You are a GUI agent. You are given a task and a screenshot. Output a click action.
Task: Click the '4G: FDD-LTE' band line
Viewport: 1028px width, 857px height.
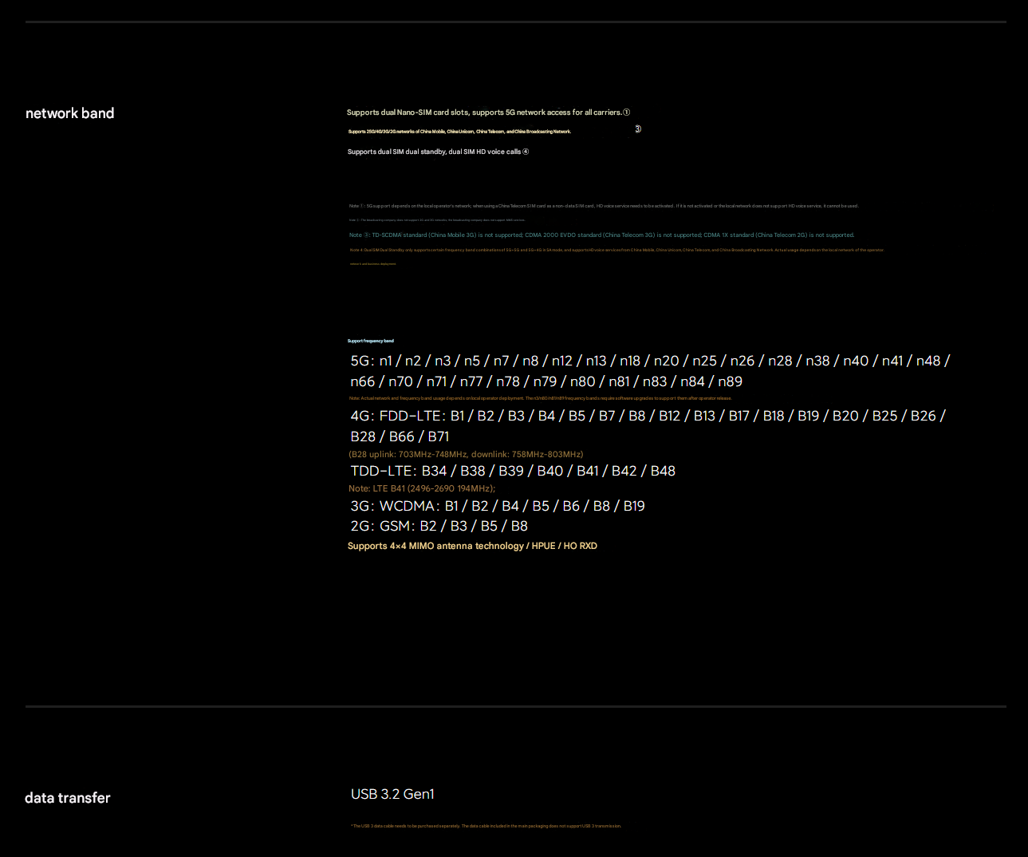[x=647, y=416]
